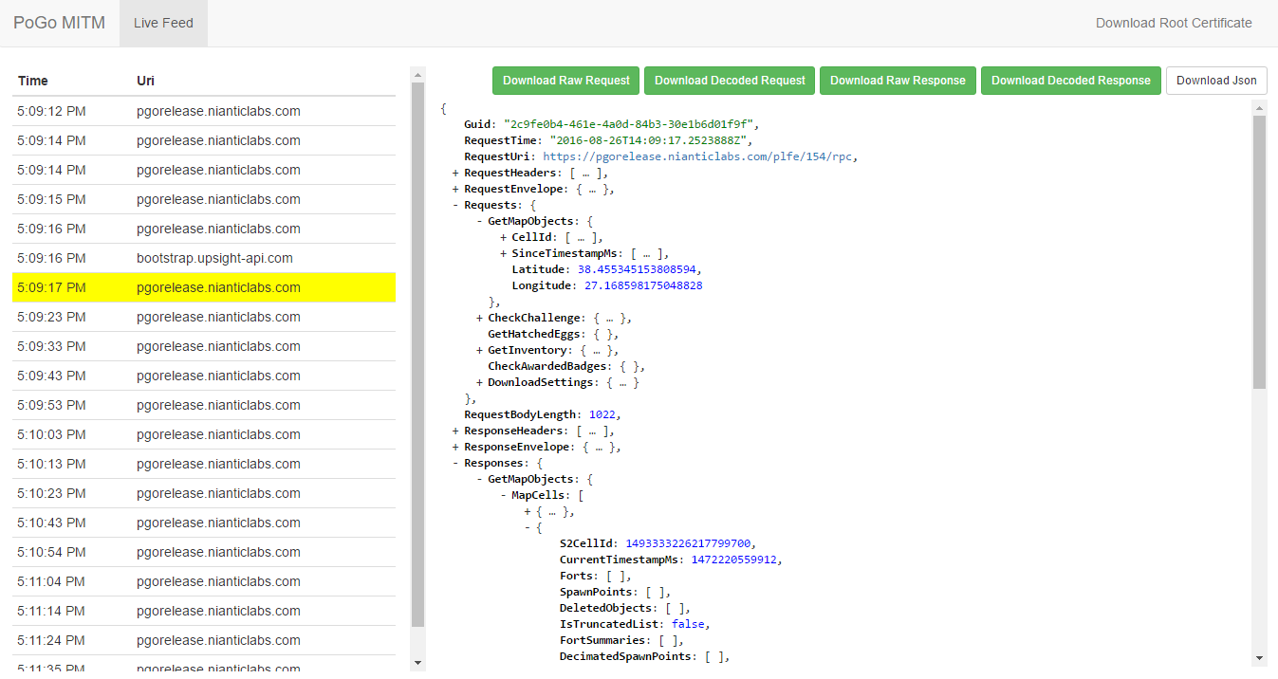Click JSON viewer scrollbar up arrow
1278x679 pixels.
[x=1259, y=107]
